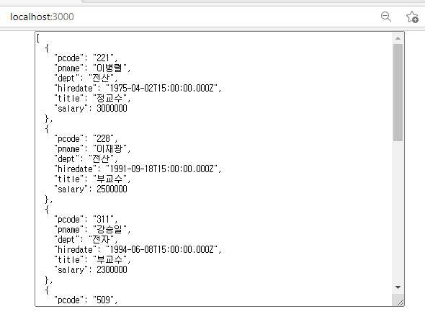The image size is (425, 322).
Task: Click scrollbar down arrow in textarea
Action: pos(398,287)
